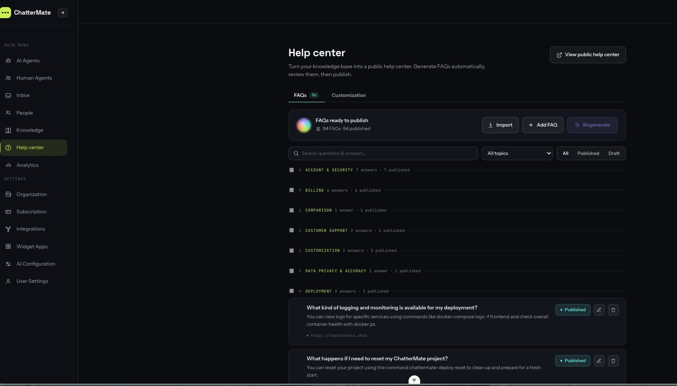
Task: Select the Deployment topic checkbox
Action: tap(292, 291)
